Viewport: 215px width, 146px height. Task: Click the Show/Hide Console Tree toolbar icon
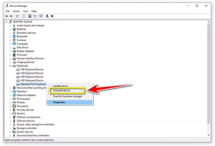(17, 16)
